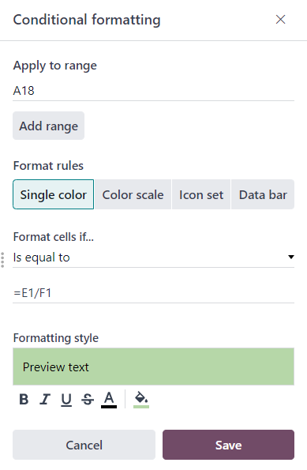
Task: Toggle bold formatting style
Action: tap(24, 399)
